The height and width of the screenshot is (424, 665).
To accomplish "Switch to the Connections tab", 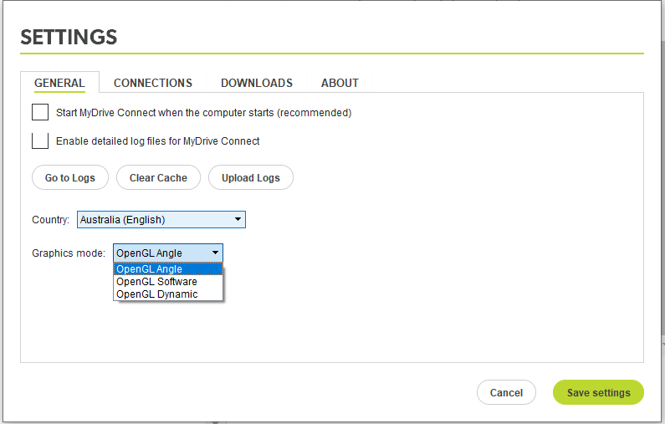I will [153, 83].
